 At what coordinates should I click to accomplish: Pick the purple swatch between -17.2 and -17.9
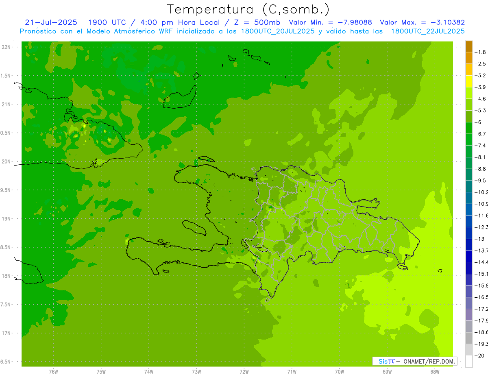(469, 315)
